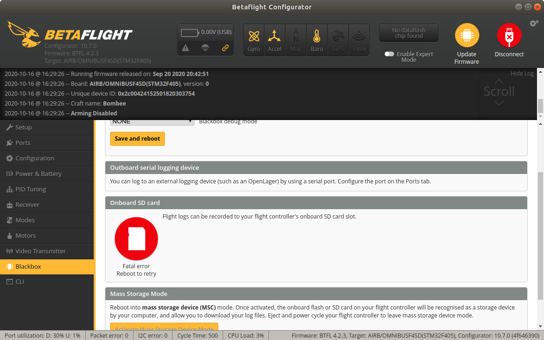Click the Onboard SD card section header
The width and height of the screenshot is (544, 340).
coord(316,203)
